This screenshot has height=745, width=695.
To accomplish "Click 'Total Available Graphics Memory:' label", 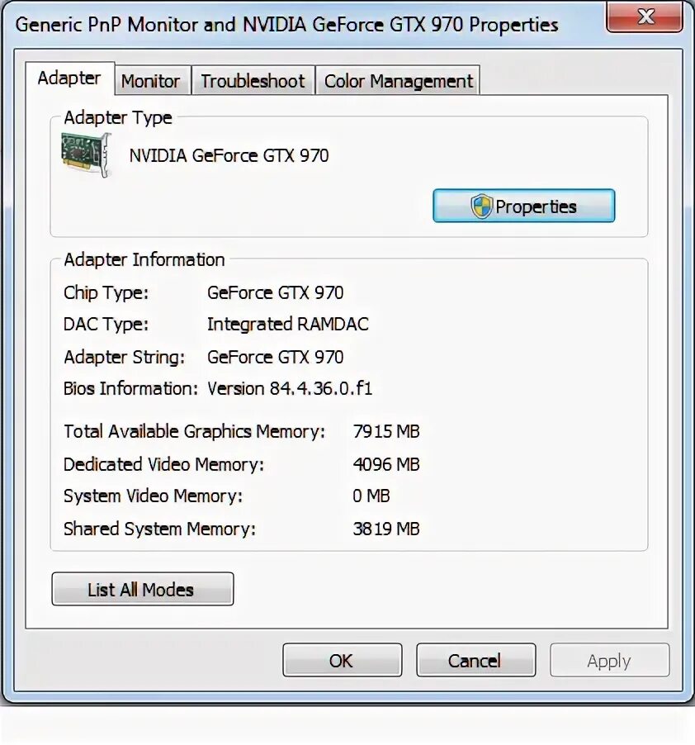I will [194, 431].
